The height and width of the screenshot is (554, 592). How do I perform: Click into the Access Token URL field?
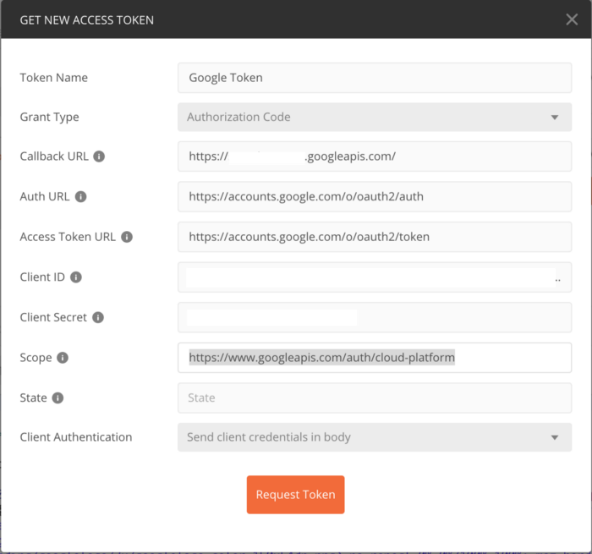pyautogui.click(x=375, y=237)
